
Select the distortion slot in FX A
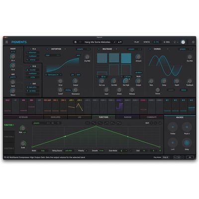point(32,53)
